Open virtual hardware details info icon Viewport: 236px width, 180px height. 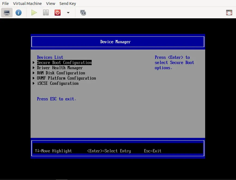(x=19, y=13)
